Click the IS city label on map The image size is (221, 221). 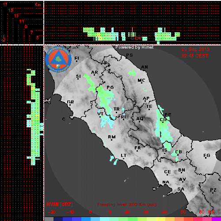point(165,150)
